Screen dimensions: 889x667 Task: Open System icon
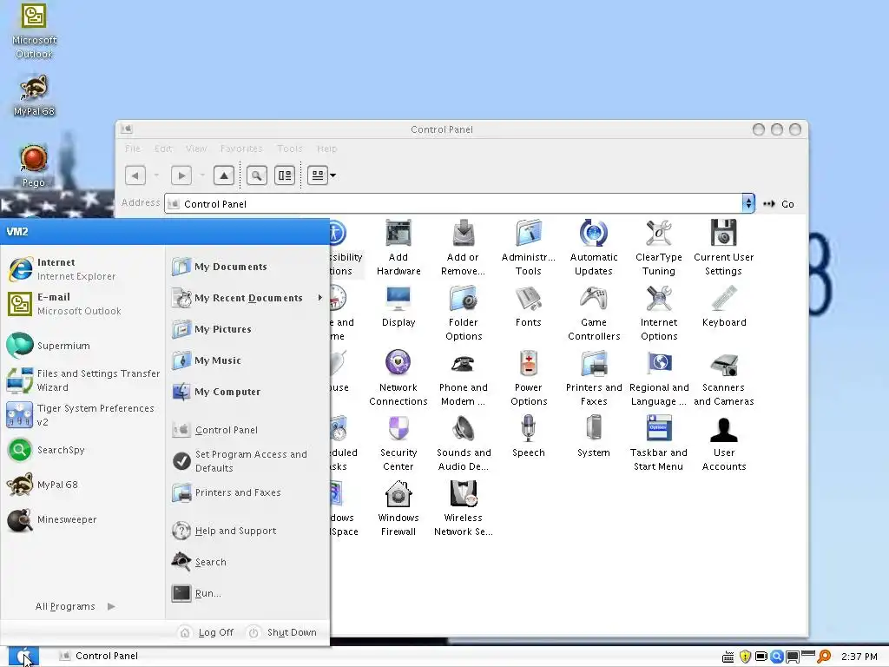tap(594, 437)
